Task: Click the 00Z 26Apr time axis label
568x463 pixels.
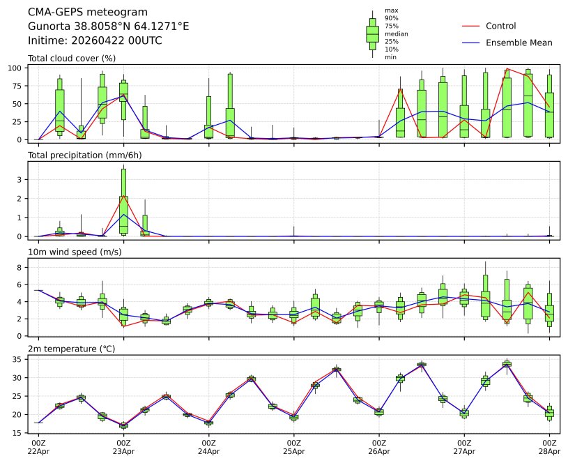Action: coord(379,447)
